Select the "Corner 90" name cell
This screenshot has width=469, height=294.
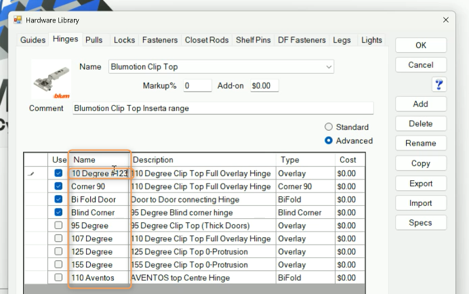tap(99, 186)
